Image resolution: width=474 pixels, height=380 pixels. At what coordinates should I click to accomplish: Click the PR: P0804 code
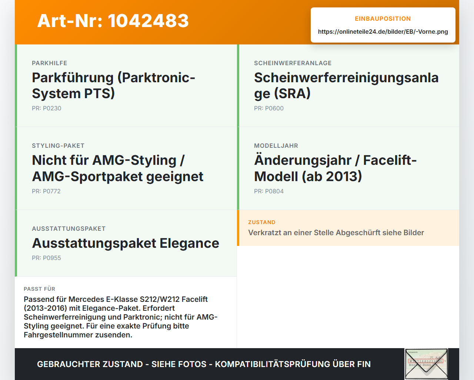click(x=269, y=191)
